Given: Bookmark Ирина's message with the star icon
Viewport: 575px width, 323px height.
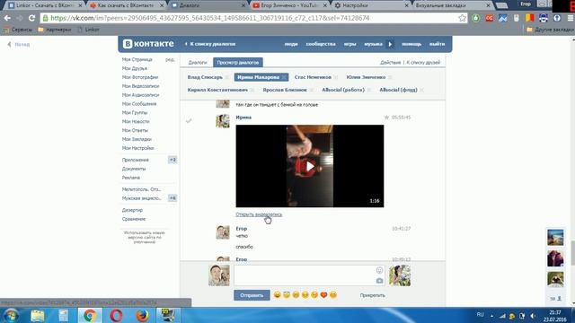Looking at the screenshot, I should pos(386,118).
